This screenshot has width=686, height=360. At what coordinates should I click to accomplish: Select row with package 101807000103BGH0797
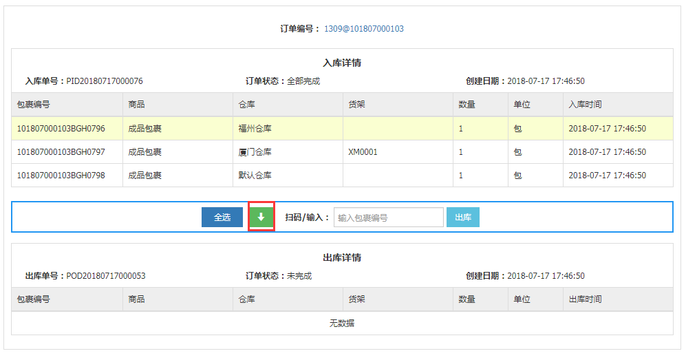point(61,152)
